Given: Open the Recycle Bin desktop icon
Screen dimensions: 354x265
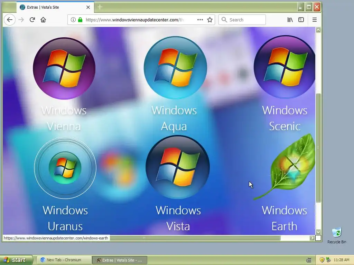Looking at the screenshot, I should (337, 236).
